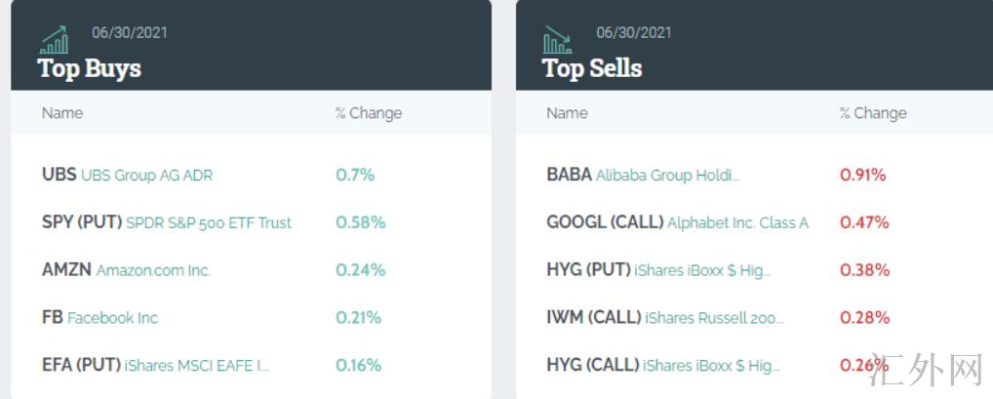
Task: Click the 0.91% change value for BABA
Action: point(862,176)
